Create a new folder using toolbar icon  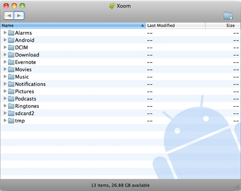coord(228,16)
